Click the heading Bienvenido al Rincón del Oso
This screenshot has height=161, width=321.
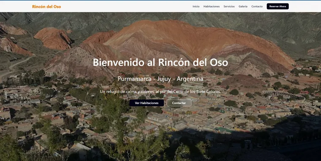(160, 62)
